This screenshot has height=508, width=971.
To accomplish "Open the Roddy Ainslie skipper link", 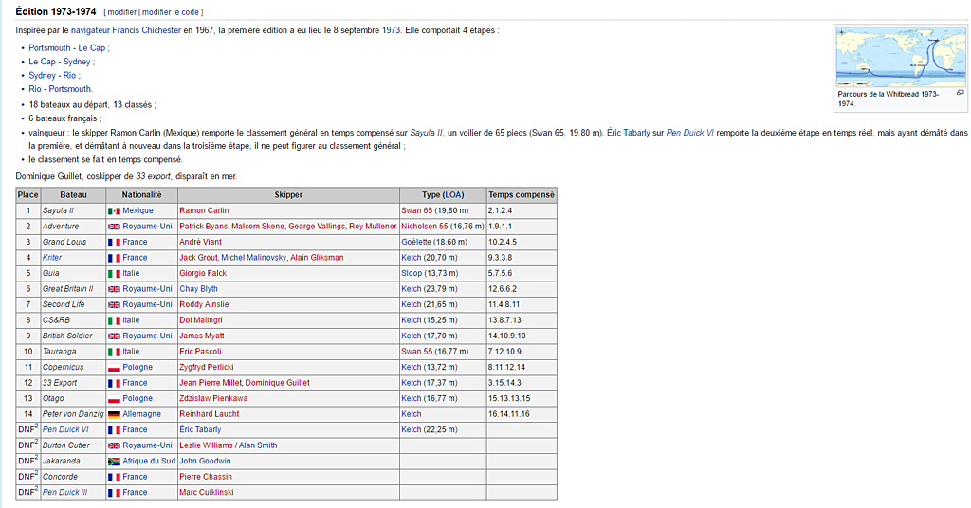I will [x=204, y=305].
